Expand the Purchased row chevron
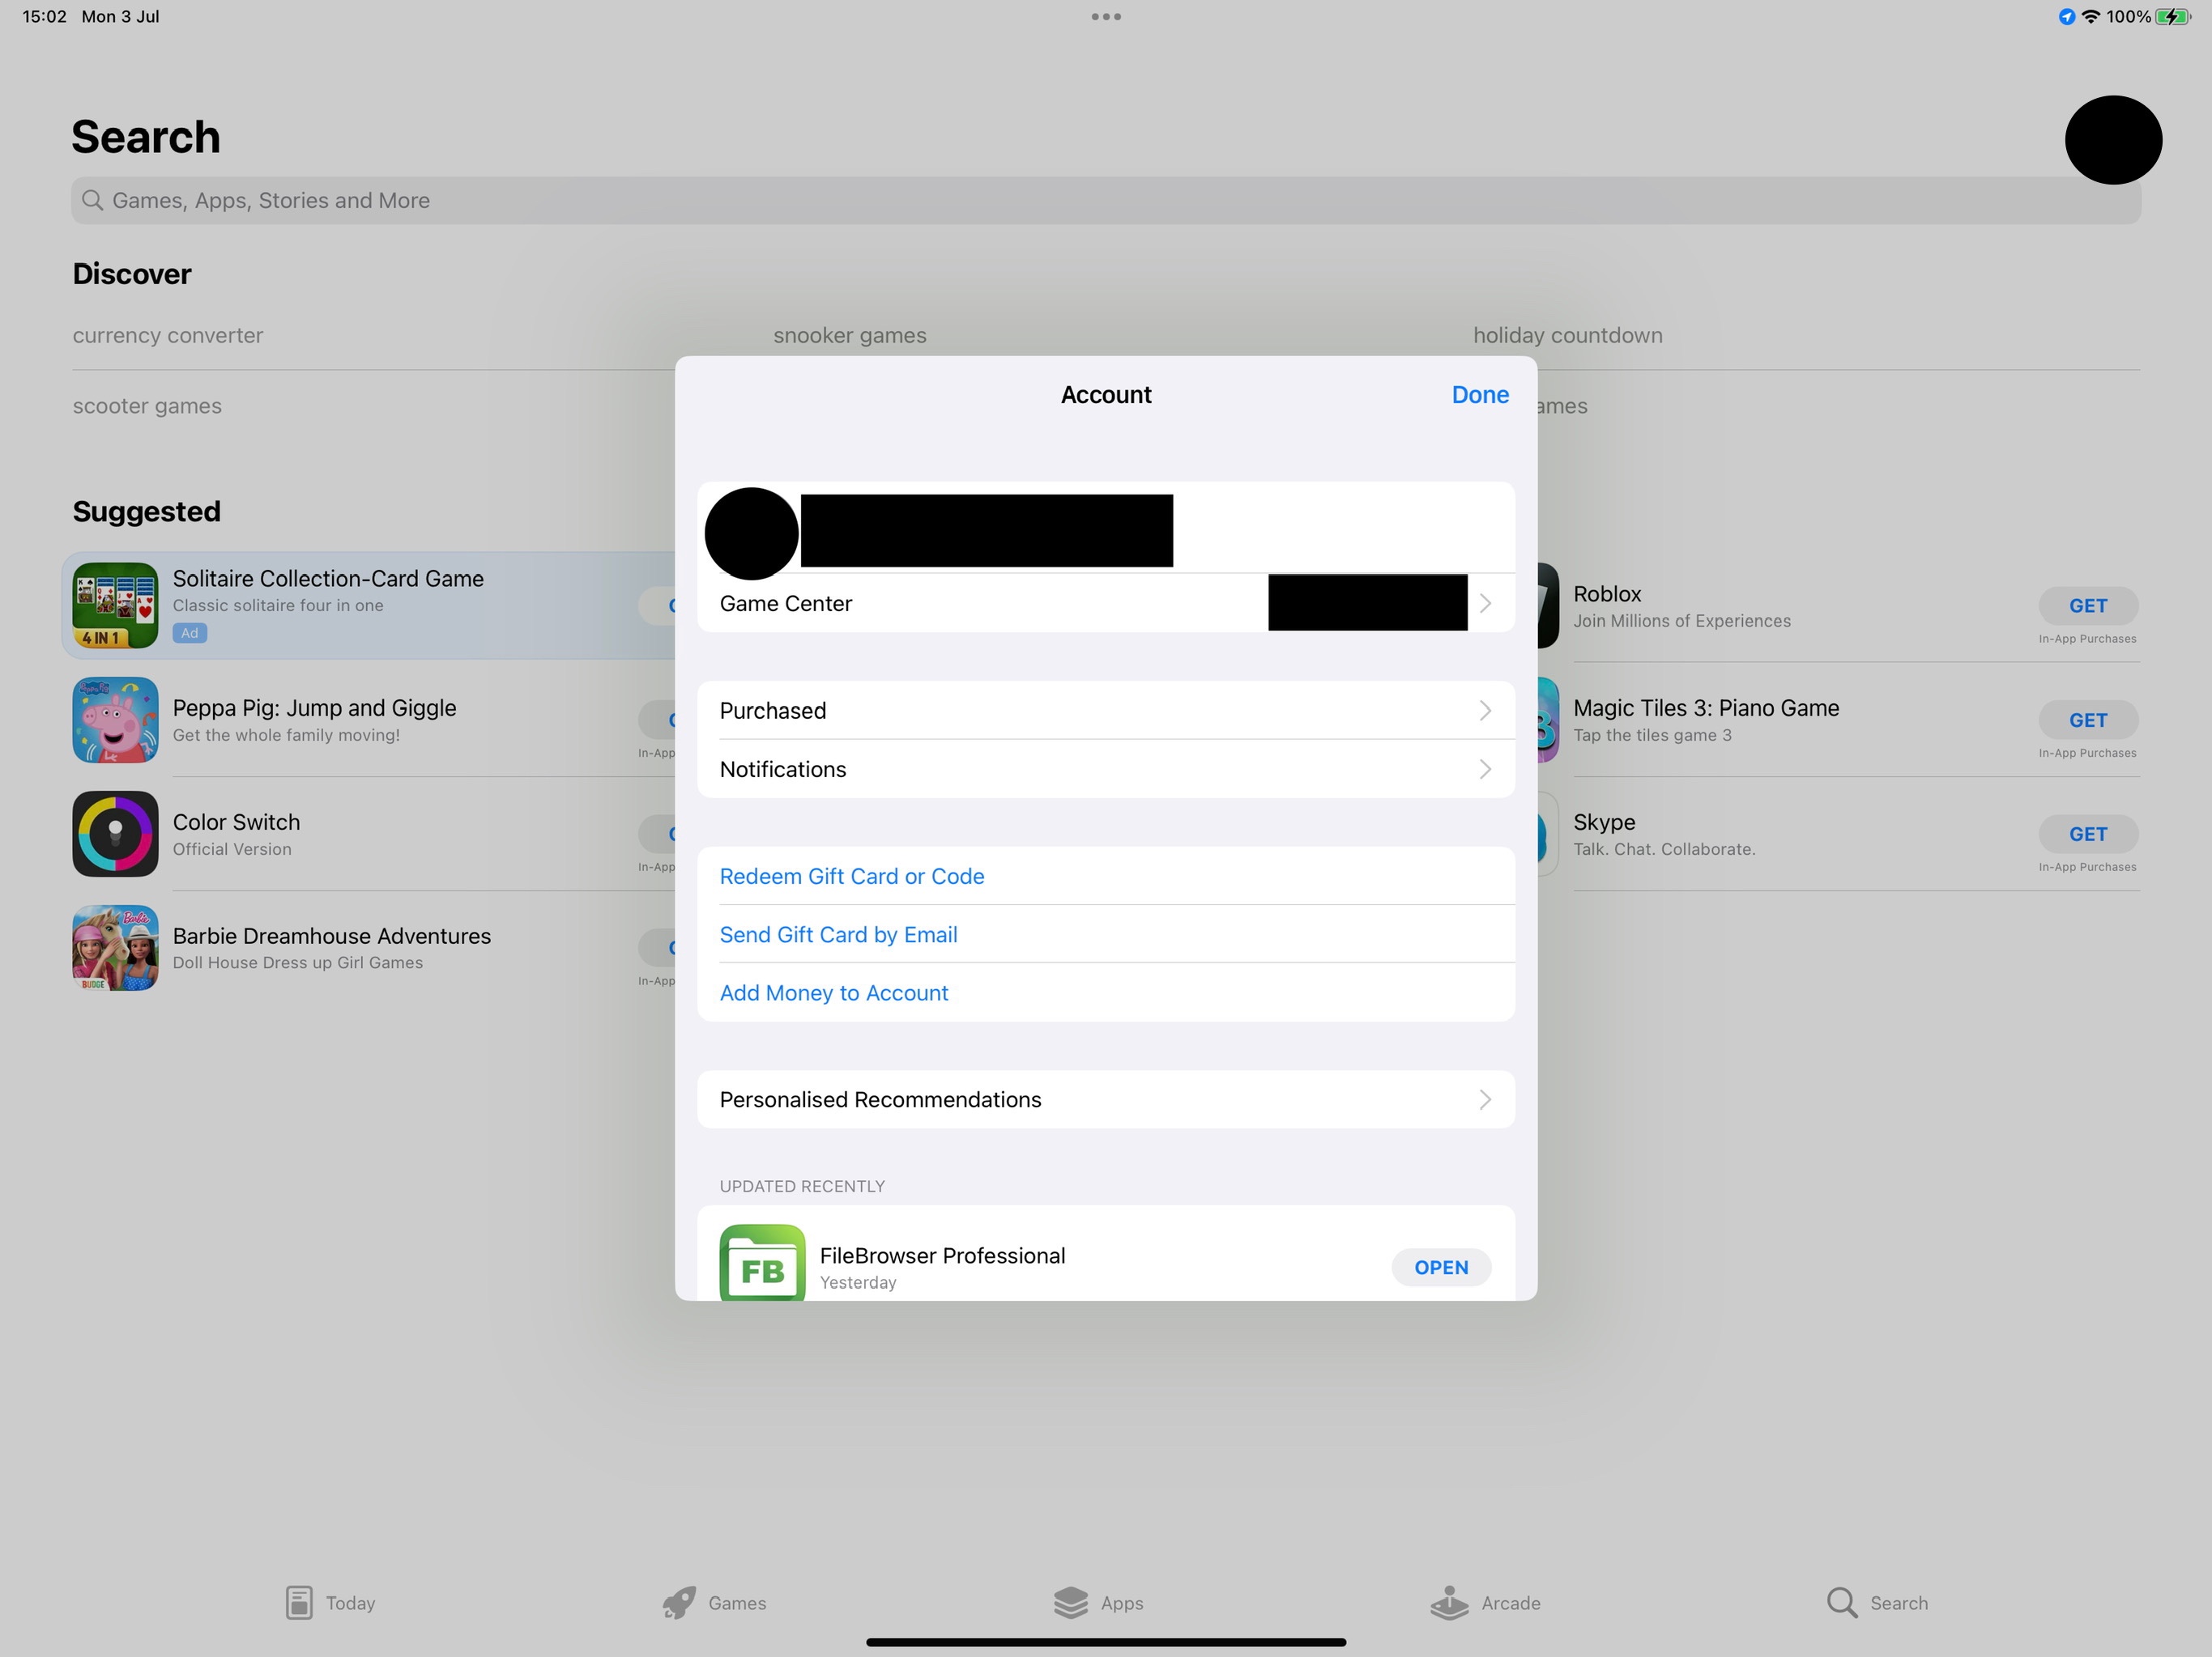The width and height of the screenshot is (2212, 1657). [1484, 711]
